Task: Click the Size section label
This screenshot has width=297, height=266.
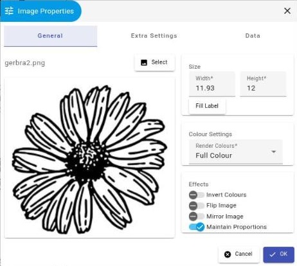Action: pyautogui.click(x=195, y=67)
